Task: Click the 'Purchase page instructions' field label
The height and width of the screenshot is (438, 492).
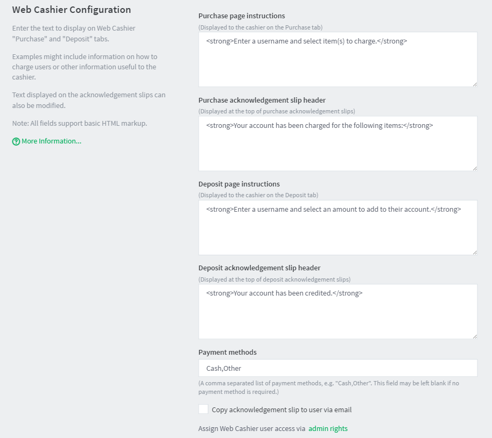Action: point(242,16)
